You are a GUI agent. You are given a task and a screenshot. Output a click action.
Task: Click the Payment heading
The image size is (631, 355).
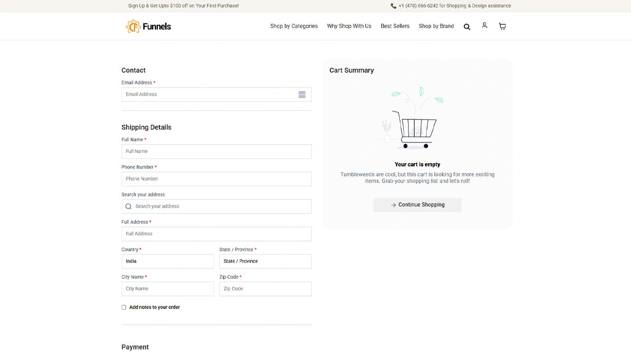click(135, 347)
